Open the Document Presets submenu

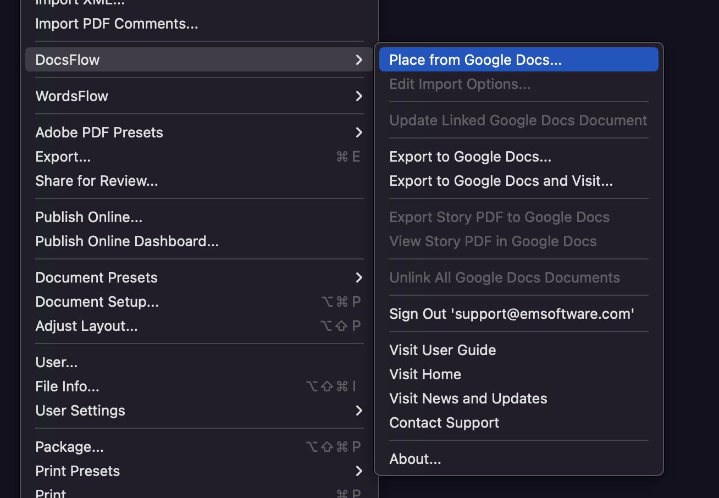pyautogui.click(x=199, y=278)
